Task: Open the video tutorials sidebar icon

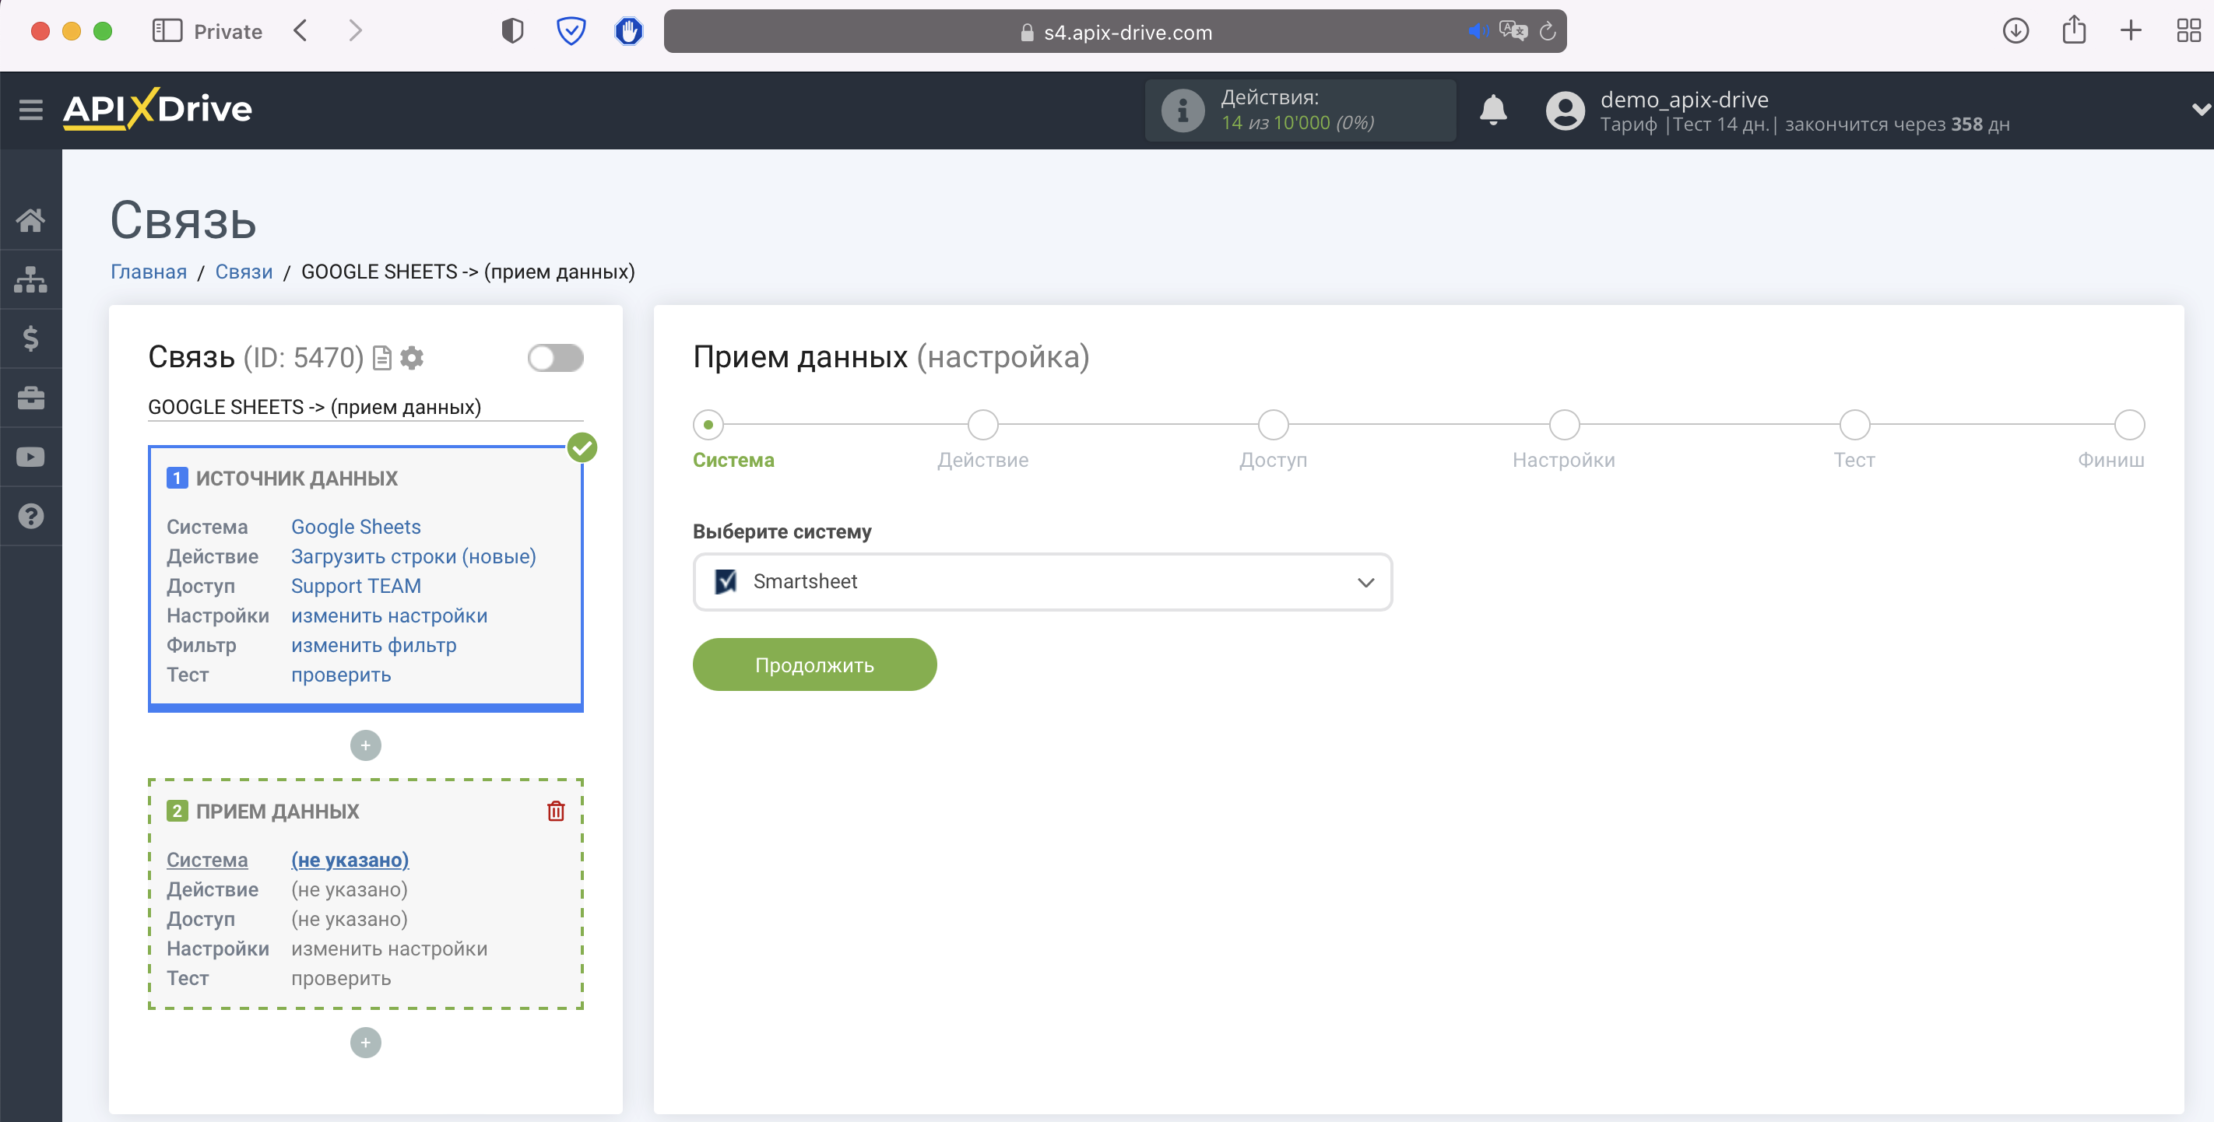Action: tap(31, 457)
